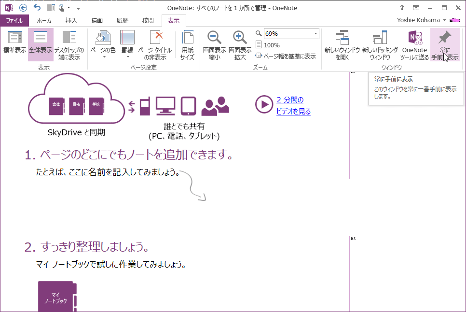Click the Ribbon Display Options icon
Screen dimensions: 466x312
coord(416,8)
